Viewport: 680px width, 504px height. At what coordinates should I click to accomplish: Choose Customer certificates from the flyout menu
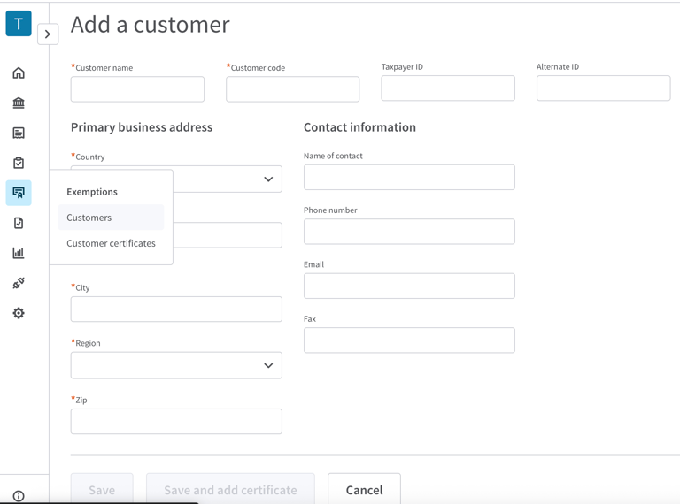111,243
